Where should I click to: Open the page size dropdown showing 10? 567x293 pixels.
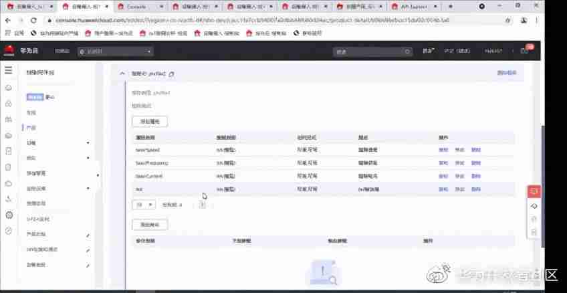(x=144, y=205)
